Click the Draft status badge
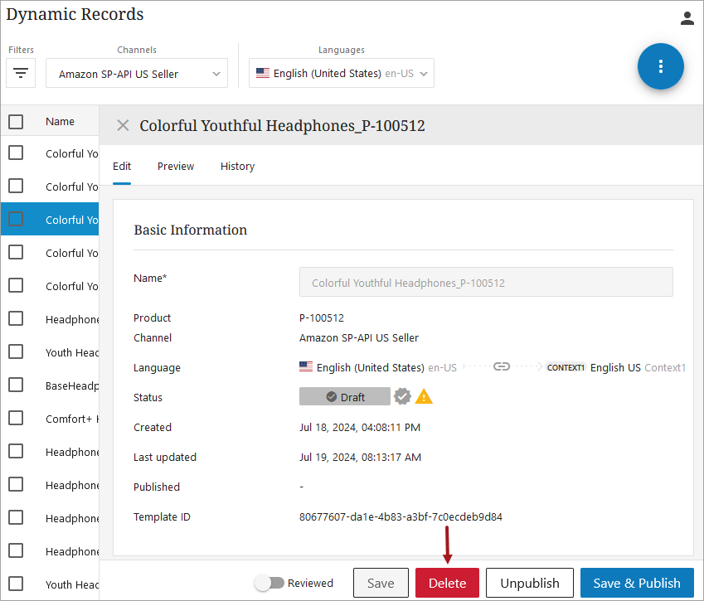This screenshot has height=601, width=704. click(345, 397)
